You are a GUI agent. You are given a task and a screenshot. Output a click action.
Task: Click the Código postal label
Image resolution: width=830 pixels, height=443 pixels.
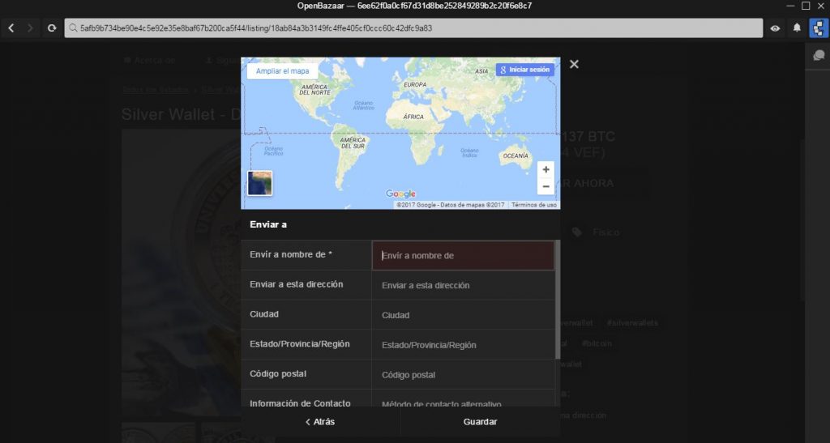[278, 373]
